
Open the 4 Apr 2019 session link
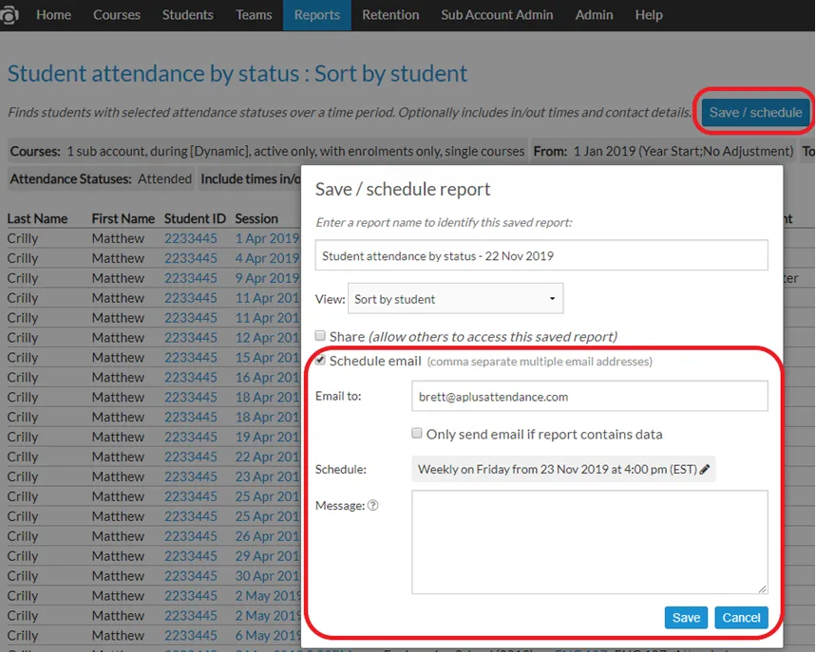[267, 258]
